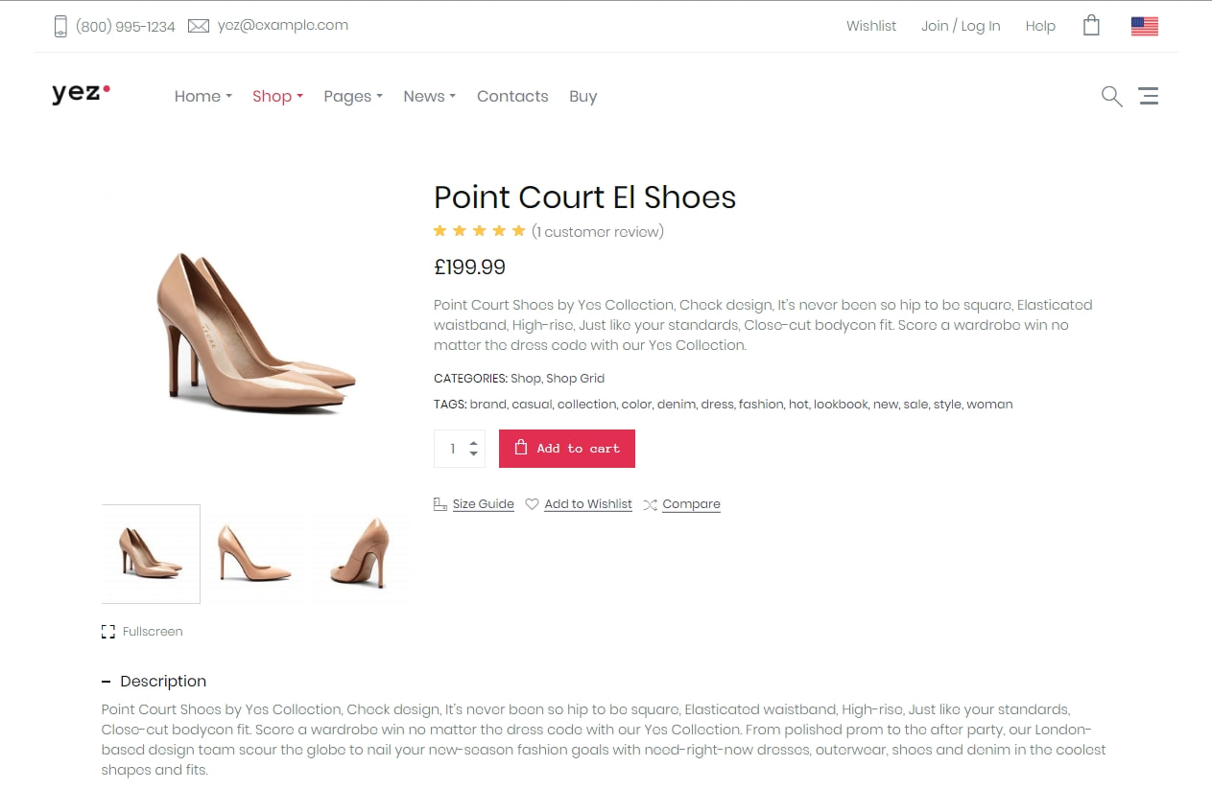Open the hamburger side menu icon
1212x789 pixels.
pos(1148,96)
